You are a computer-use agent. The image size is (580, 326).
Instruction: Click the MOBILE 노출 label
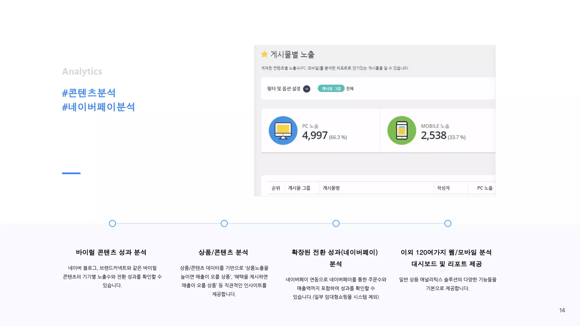pyautogui.click(x=435, y=126)
